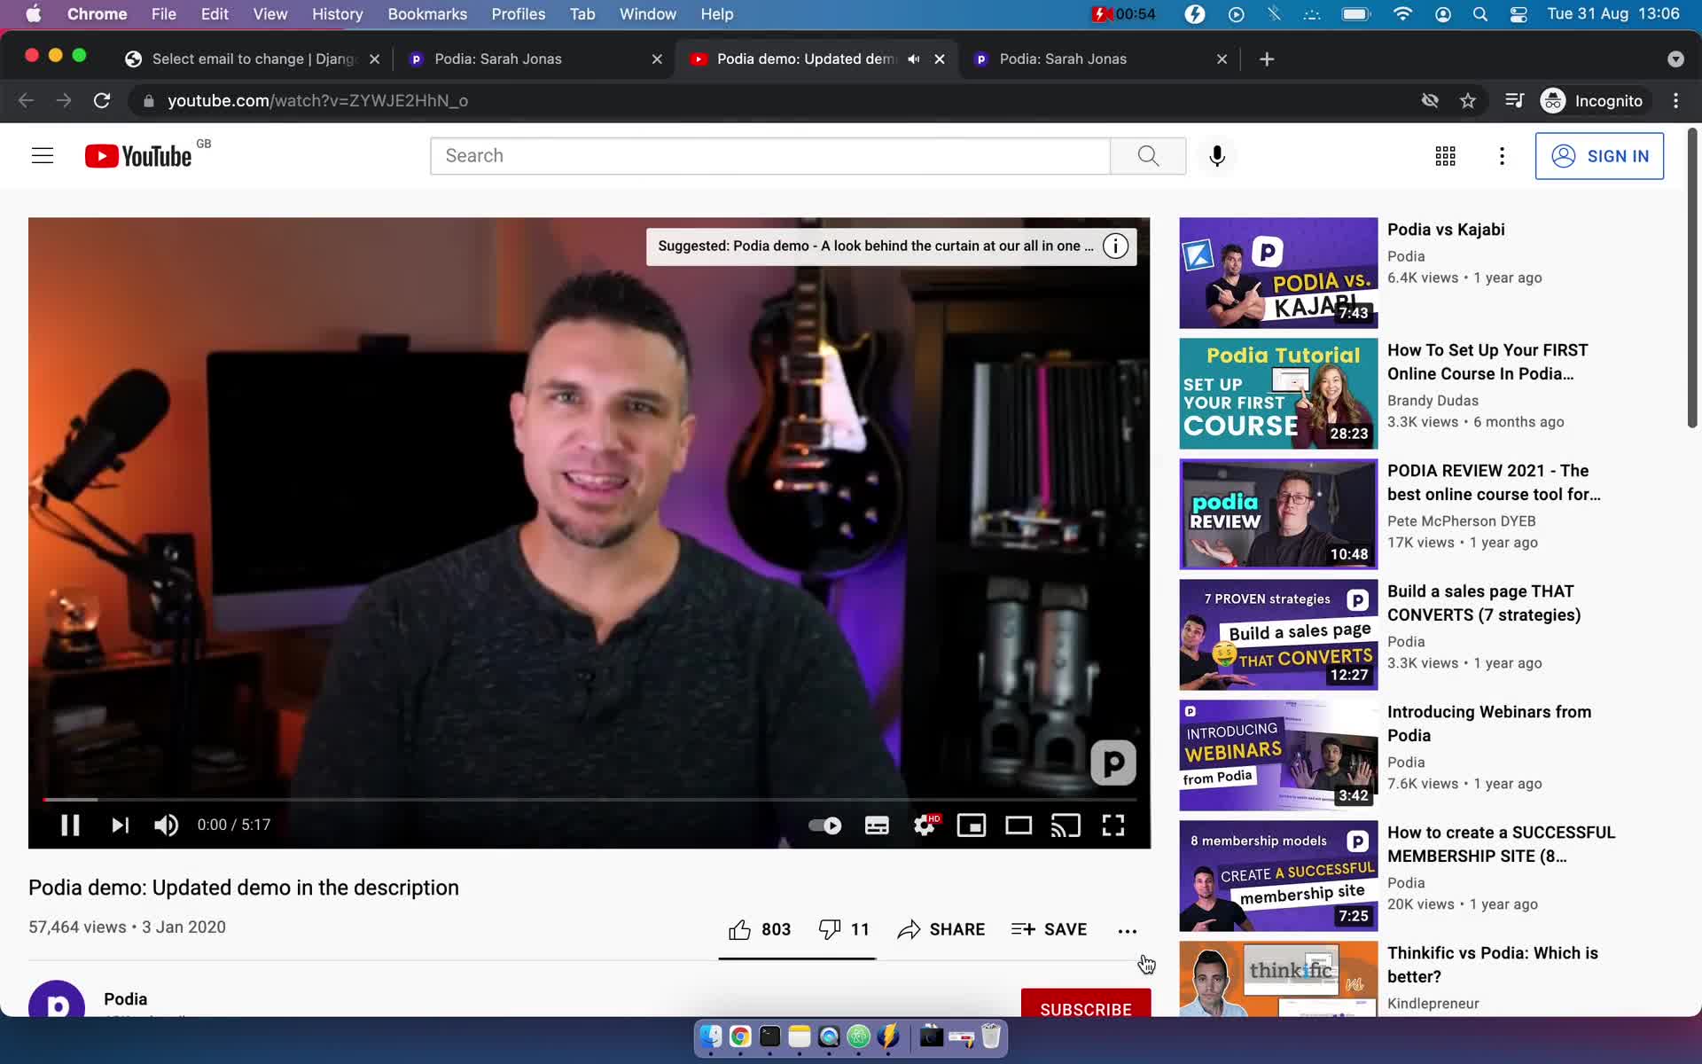Click the fullscreen expand icon
Image resolution: width=1702 pixels, height=1064 pixels.
click(1113, 825)
